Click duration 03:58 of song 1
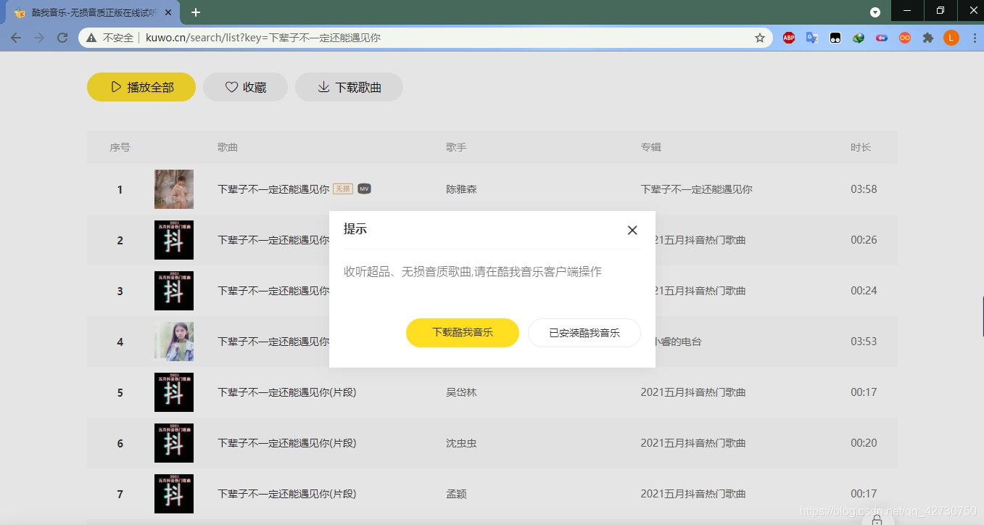The height and width of the screenshot is (525, 984). coord(864,189)
